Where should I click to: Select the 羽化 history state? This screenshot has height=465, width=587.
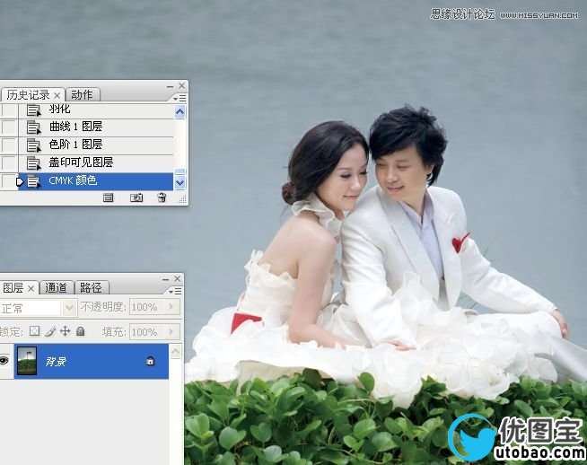click(95, 110)
